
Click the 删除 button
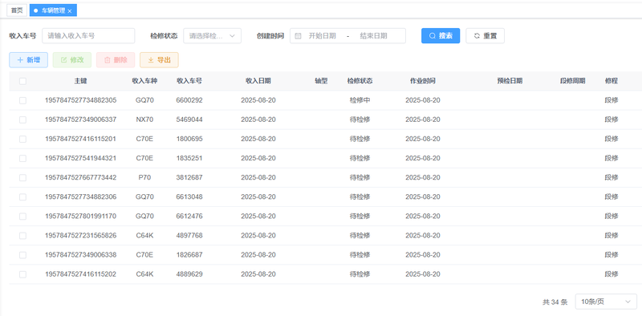[x=116, y=60]
